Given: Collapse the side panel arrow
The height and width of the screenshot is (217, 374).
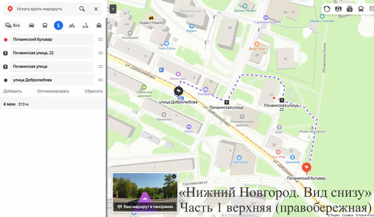Looking at the screenshot, I should point(113,9).
